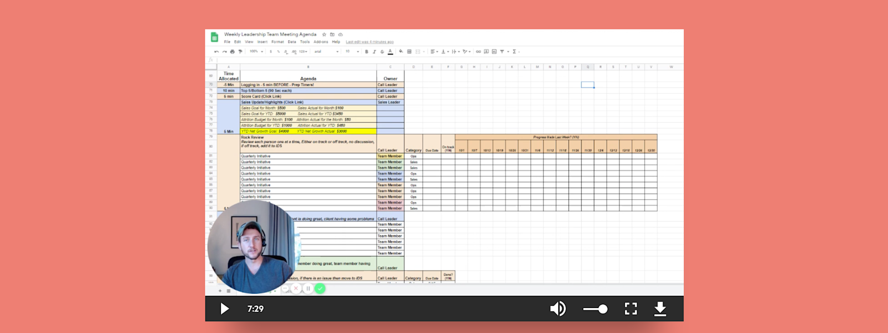Click the Redo icon in Sheets toolbar

click(224, 52)
